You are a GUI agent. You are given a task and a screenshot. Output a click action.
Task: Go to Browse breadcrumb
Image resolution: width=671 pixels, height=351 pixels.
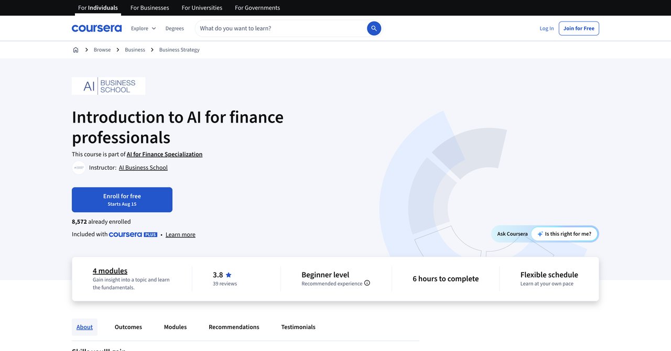click(102, 50)
